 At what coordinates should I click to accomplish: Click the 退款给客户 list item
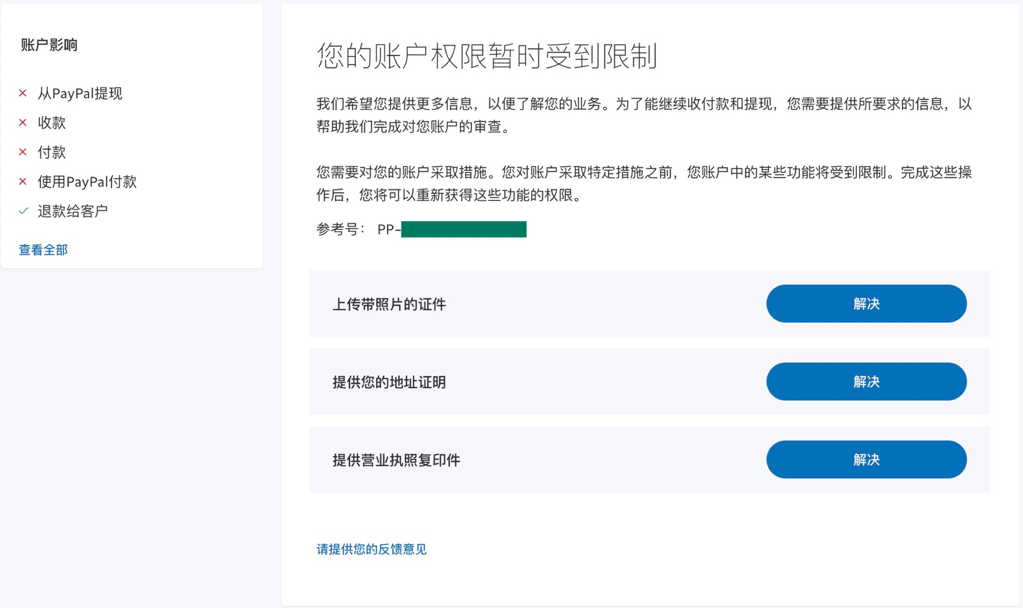click(73, 210)
